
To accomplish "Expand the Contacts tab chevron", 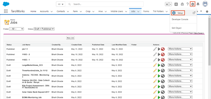I will point(68,12).
